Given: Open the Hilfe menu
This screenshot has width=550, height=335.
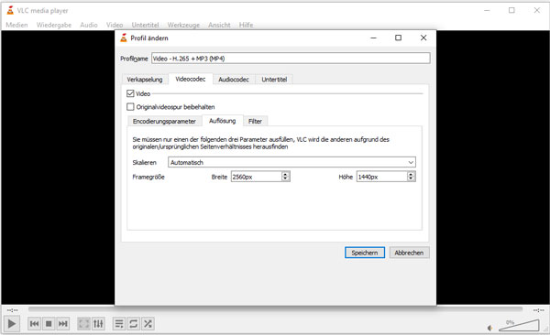Looking at the screenshot, I should click(x=247, y=25).
